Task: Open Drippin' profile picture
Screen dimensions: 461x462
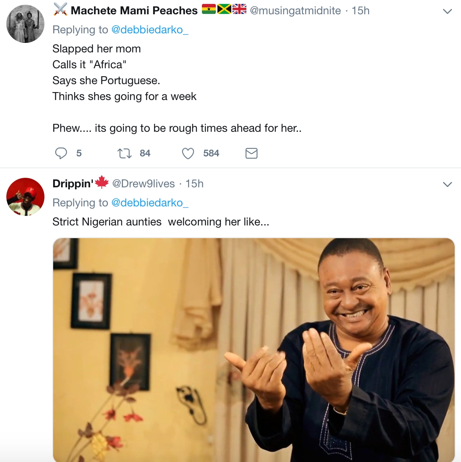Action: coord(25,197)
